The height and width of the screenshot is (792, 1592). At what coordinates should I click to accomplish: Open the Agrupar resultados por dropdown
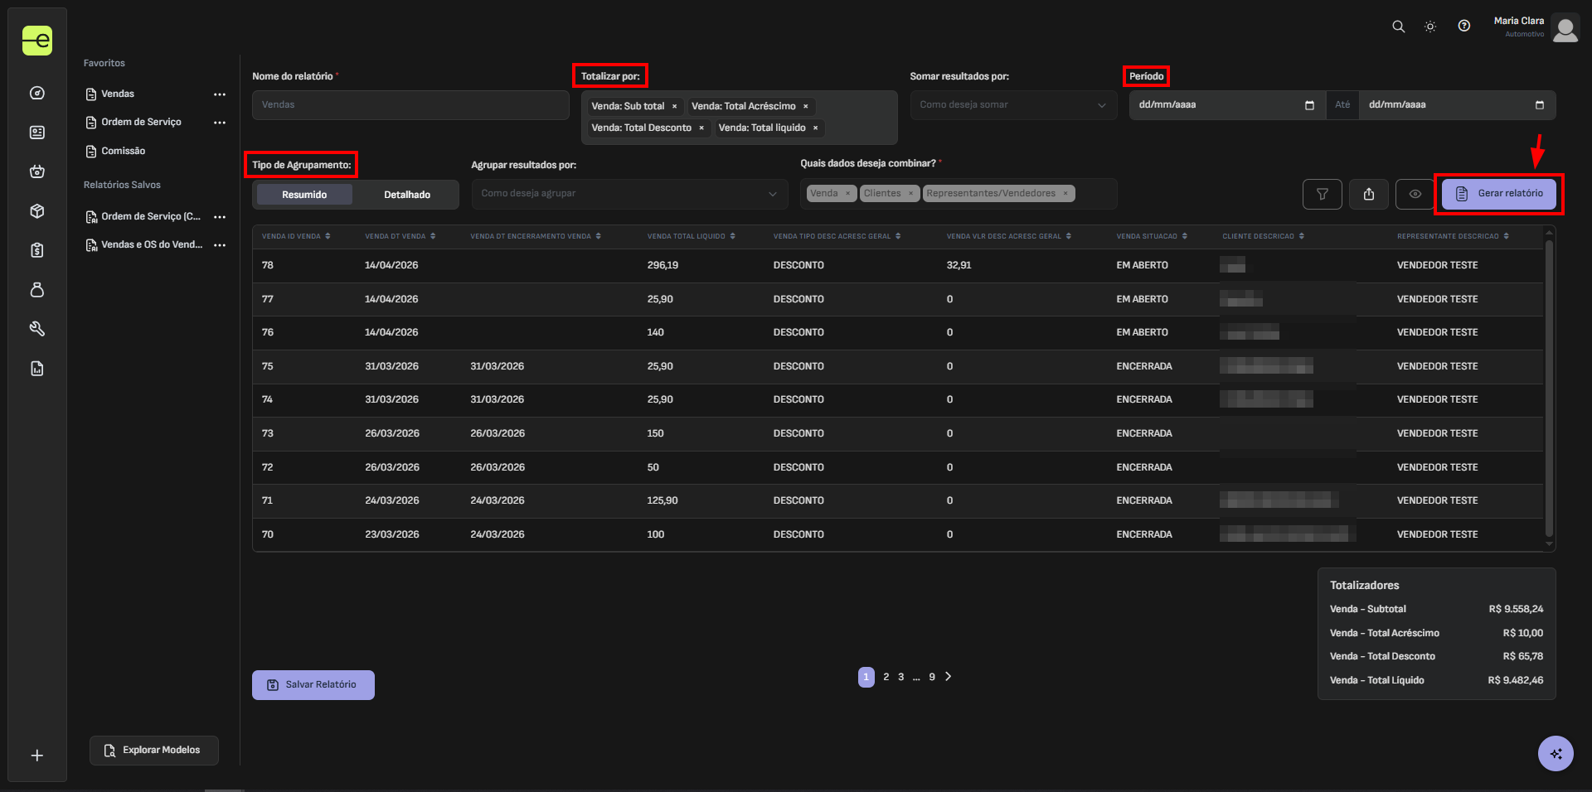629,194
